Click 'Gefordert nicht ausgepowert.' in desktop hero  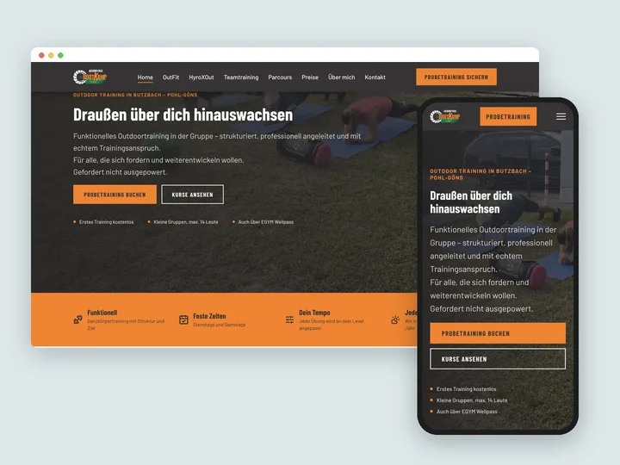121,172
